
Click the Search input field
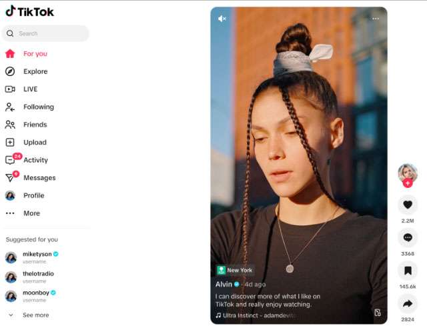[x=50, y=33]
